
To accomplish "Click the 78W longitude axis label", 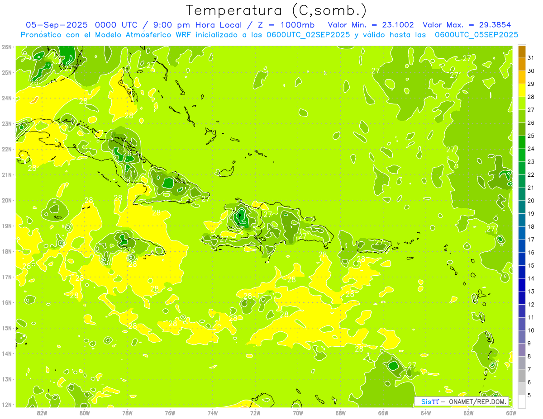I will click(x=127, y=413).
